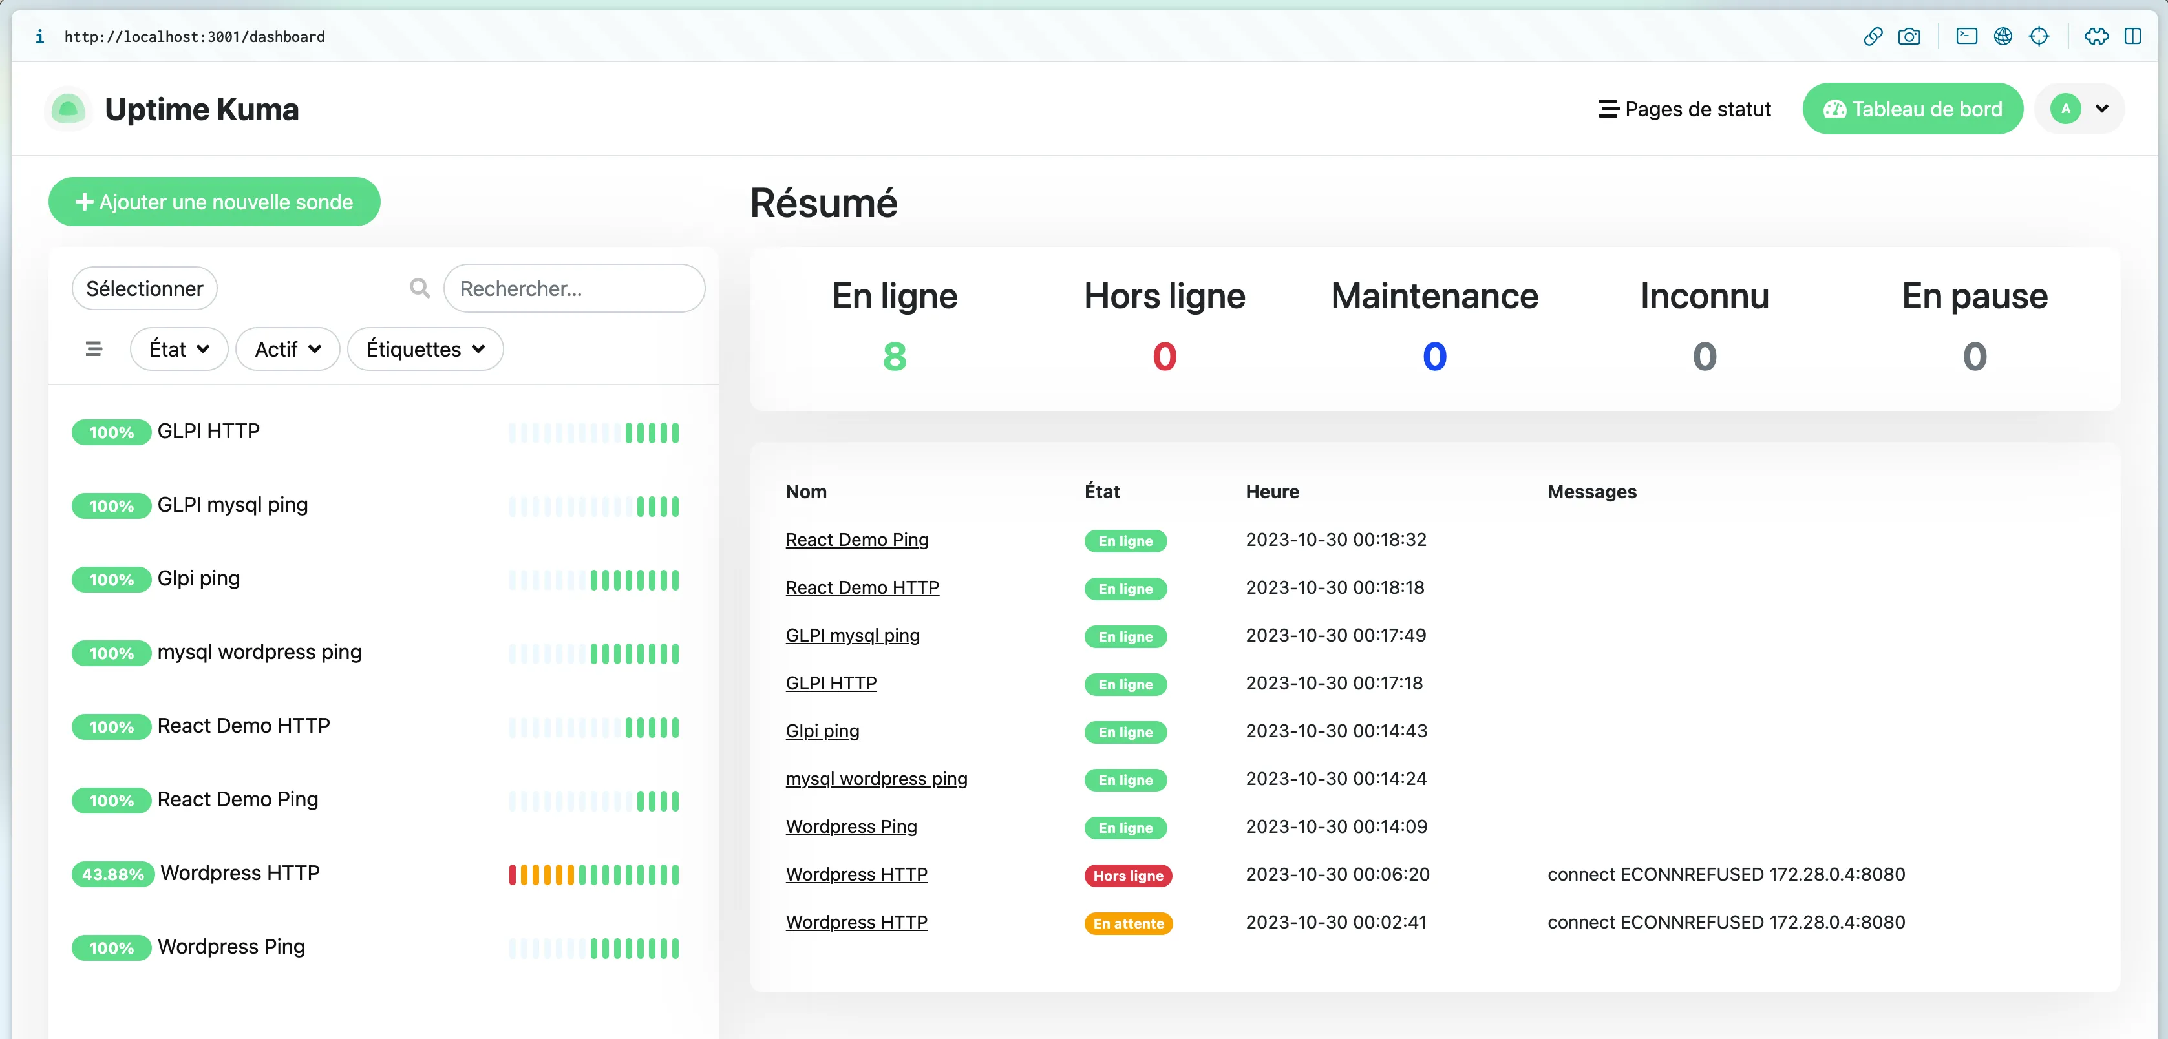Open React Demo HTTP link in table

coord(862,588)
